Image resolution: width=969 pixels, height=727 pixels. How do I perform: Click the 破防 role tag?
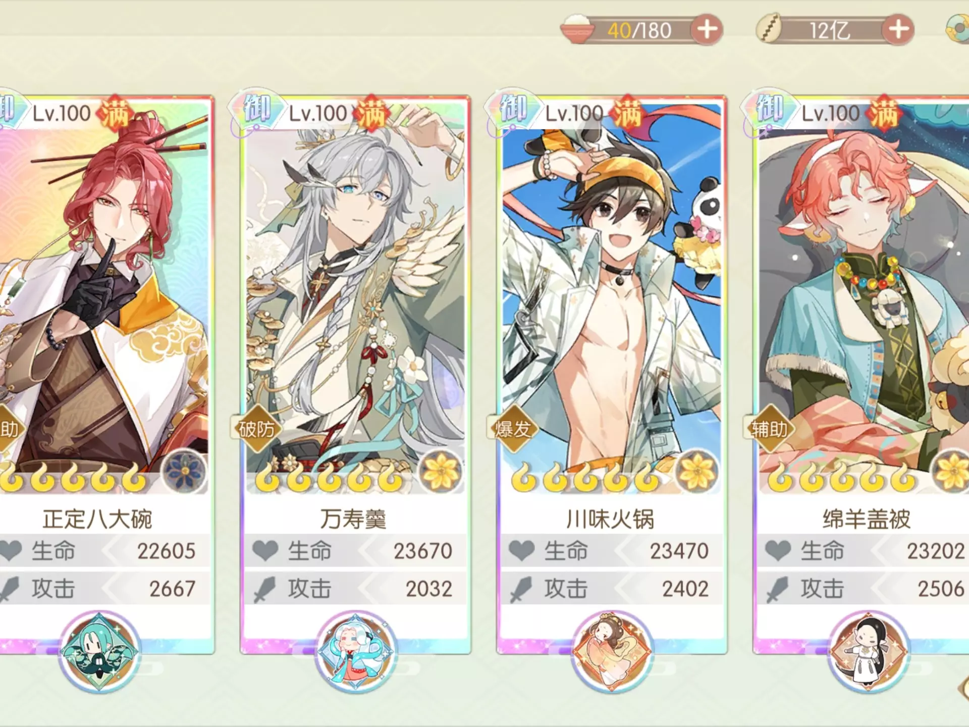pos(257,429)
